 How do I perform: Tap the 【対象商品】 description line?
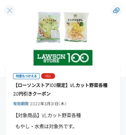[48, 115]
